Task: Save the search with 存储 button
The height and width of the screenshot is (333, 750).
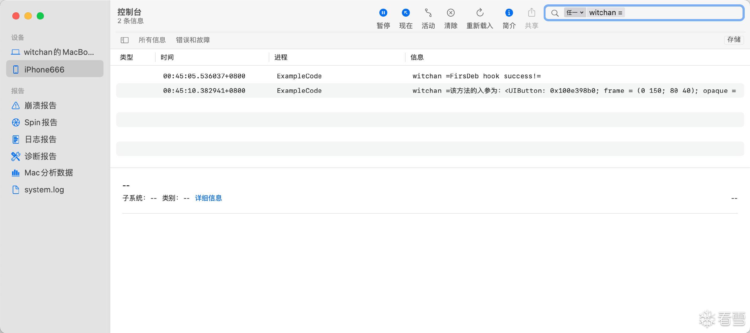Action: (x=734, y=39)
